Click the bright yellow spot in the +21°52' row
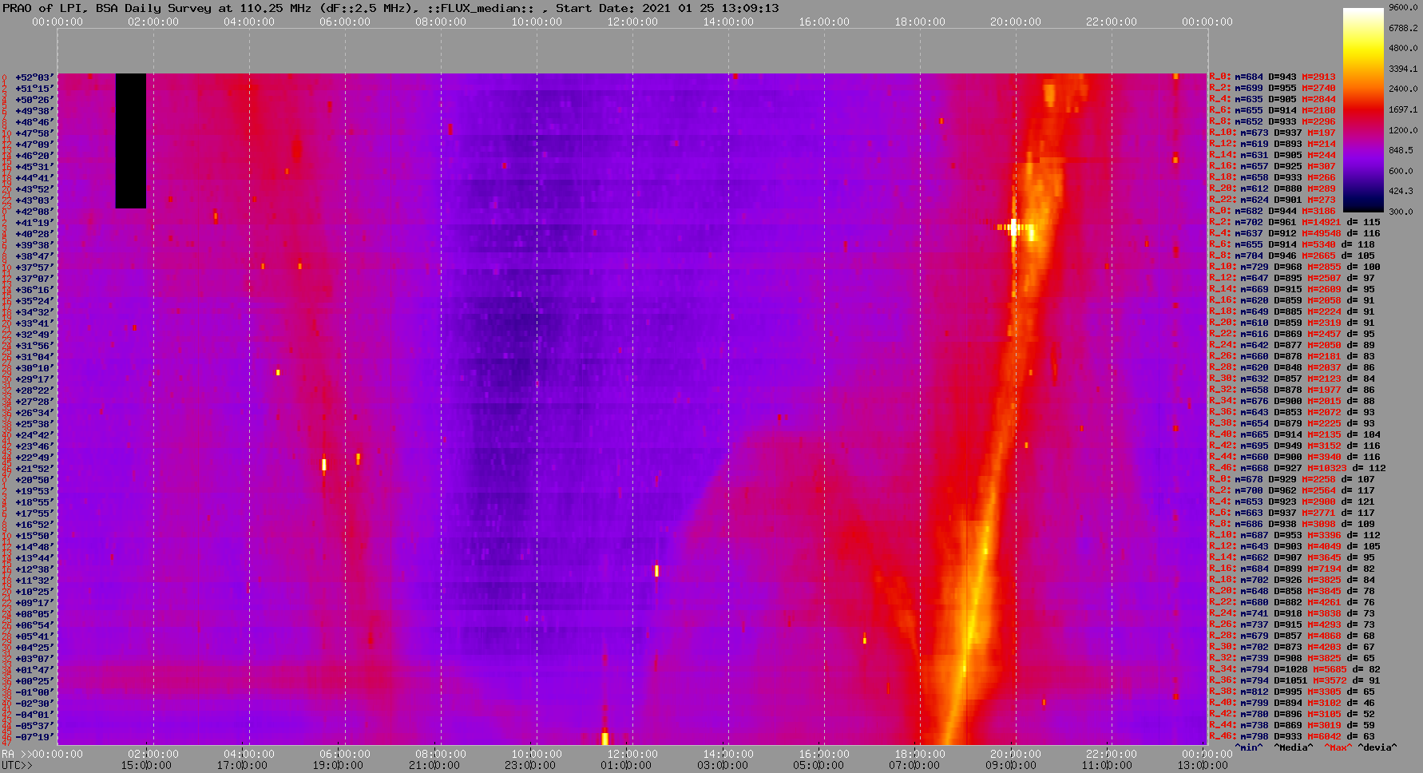Screen dimensions: 1423x773 [324, 464]
